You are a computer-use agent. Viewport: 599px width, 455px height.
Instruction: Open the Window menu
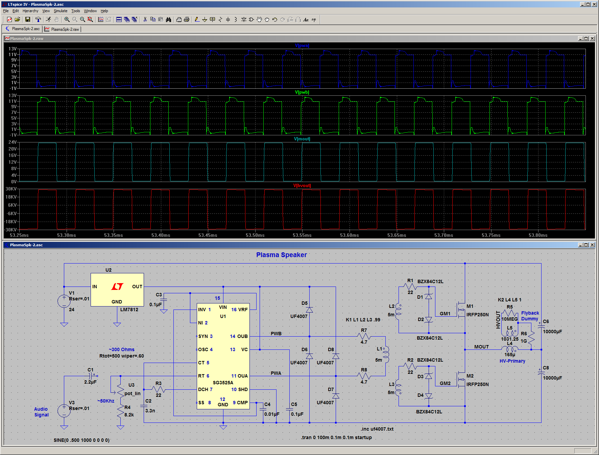[90, 11]
